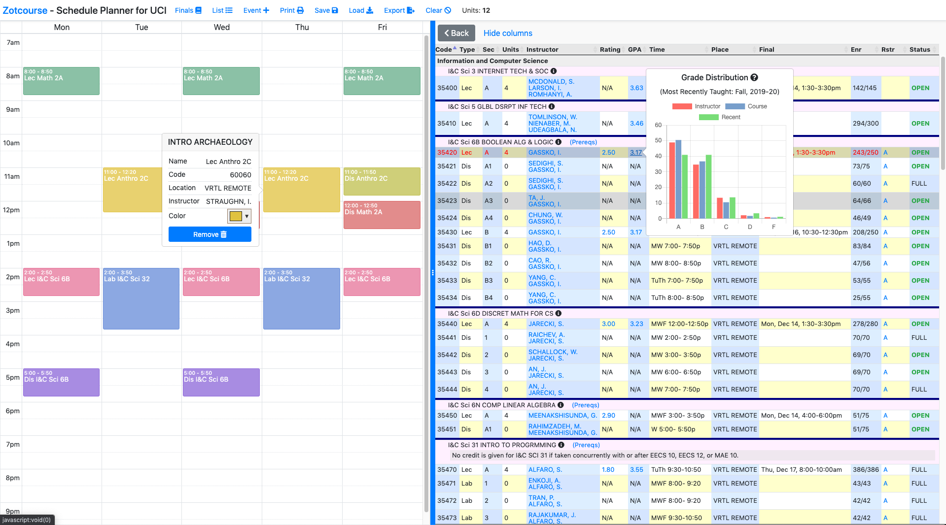Screen dimensions: 946x525
Task: Select the yellow color swatch in the popup
Action: point(236,216)
